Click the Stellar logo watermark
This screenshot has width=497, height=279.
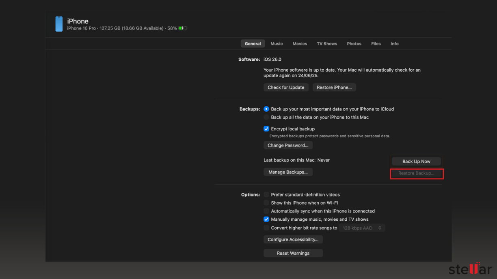click(470, 268)
